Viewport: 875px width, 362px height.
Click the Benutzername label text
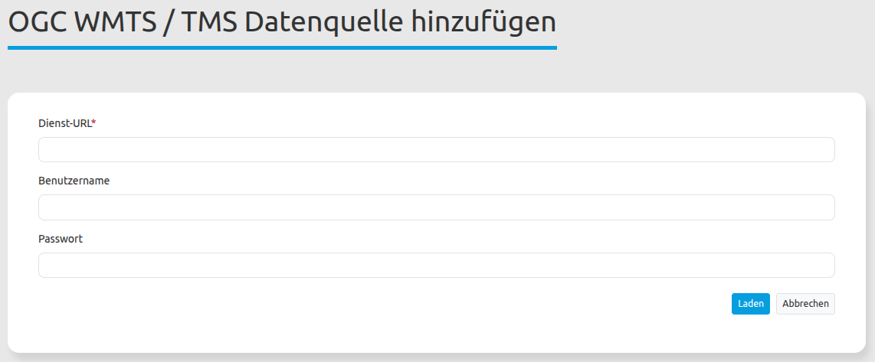point(74,181)
